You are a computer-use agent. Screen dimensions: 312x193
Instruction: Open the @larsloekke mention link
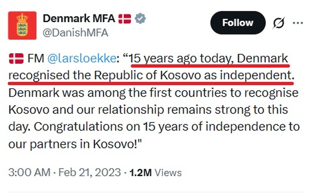coord(81,58)
